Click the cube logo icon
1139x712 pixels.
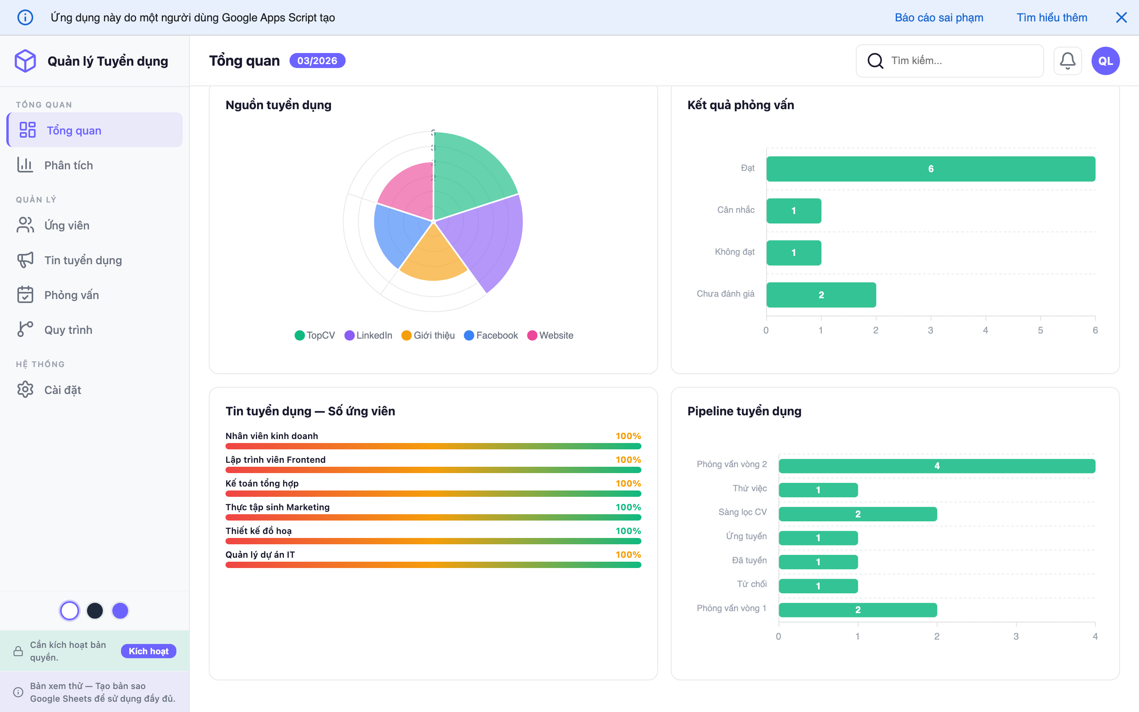pos(25,61)
